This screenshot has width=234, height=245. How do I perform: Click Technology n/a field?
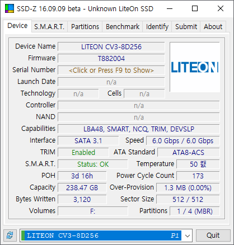point(78,94)
